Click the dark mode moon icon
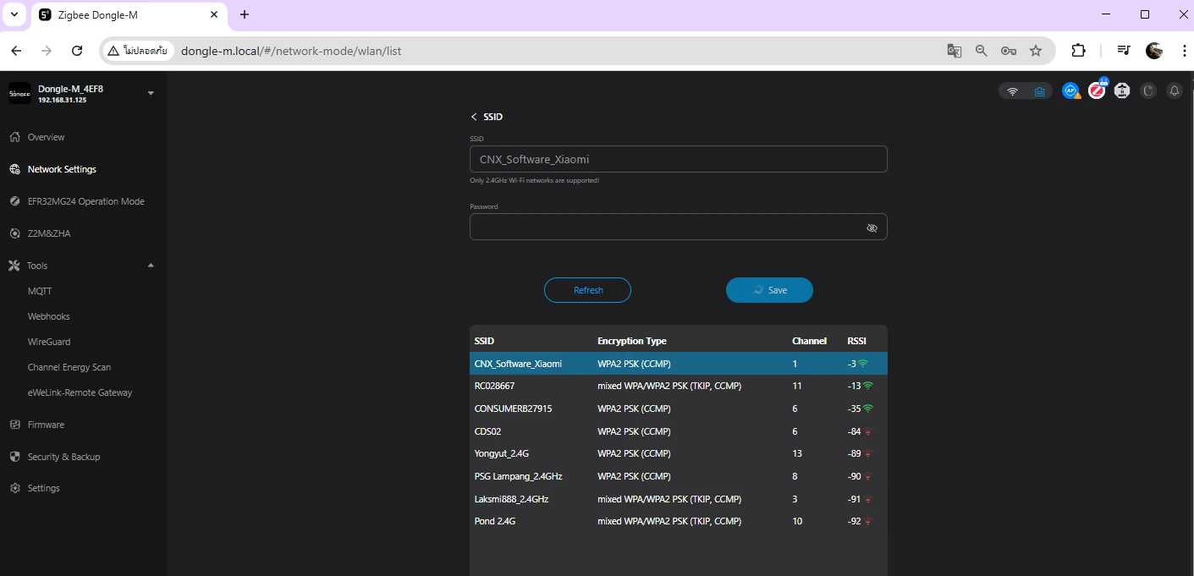1194x576 pixels. (x=1148, y=91)
